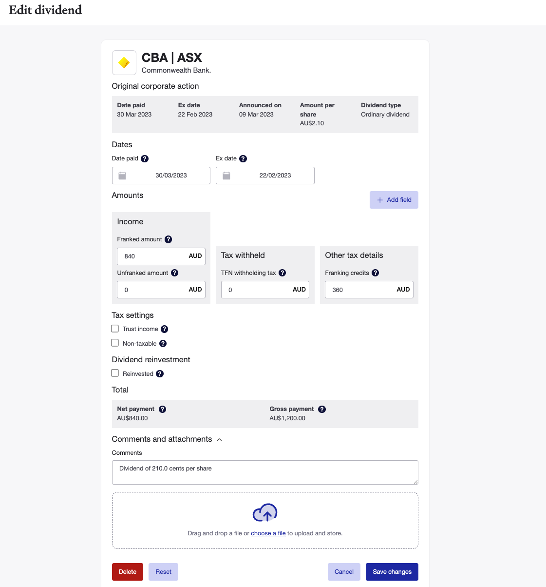Edit the TFN withholding tax field
Viewport: 546px width, 587px height.
coord(265,290)
